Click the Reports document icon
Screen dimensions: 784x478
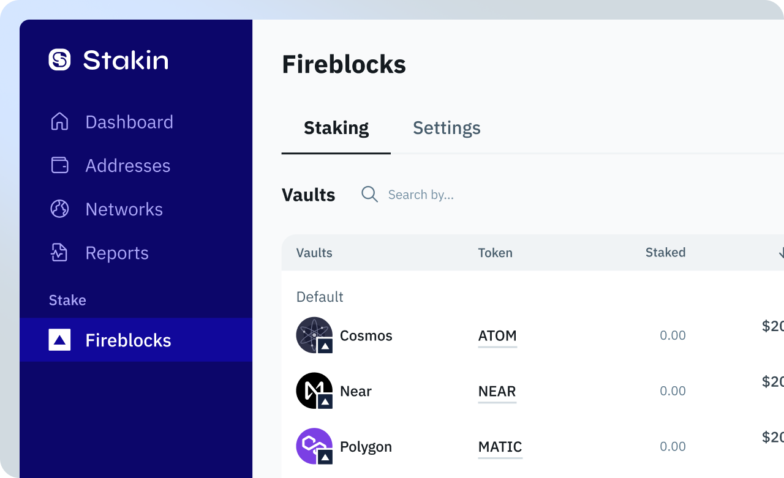click(x=59, y=253)
